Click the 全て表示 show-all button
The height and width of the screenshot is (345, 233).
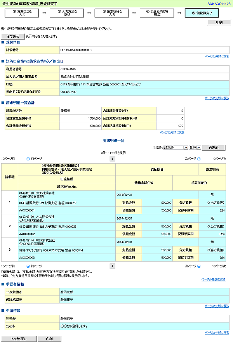[x=13, y=36]
